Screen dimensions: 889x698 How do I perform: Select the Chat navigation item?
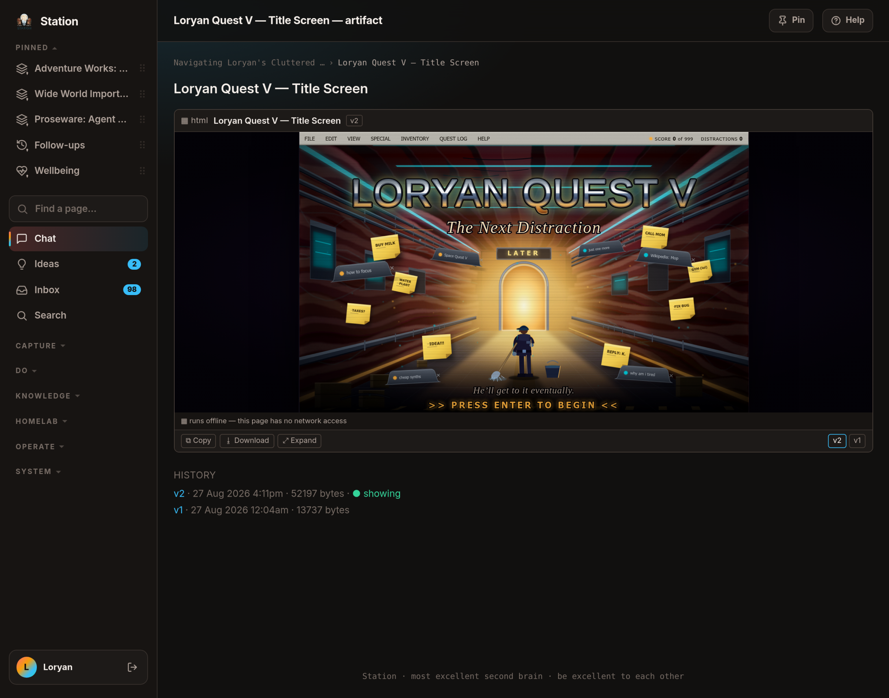pyautogui.click(x=78, y=239)
